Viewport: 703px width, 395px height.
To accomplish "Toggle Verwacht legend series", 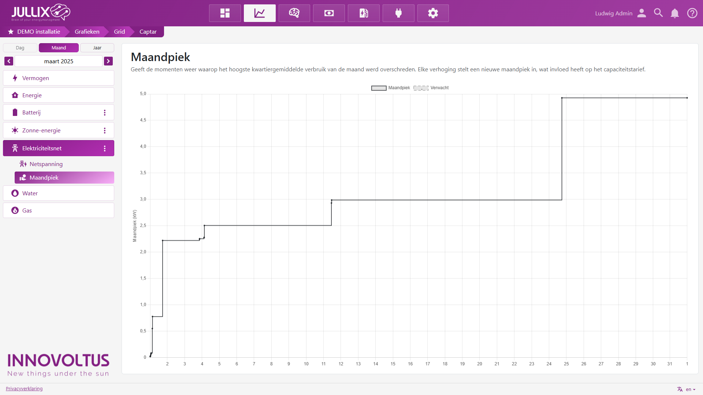I will (431, 88).
